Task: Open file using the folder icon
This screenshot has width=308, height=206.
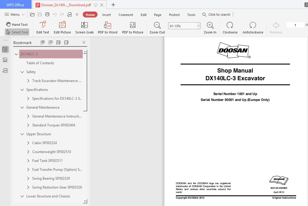Action: pyautogui.click(x=33, y=15)
